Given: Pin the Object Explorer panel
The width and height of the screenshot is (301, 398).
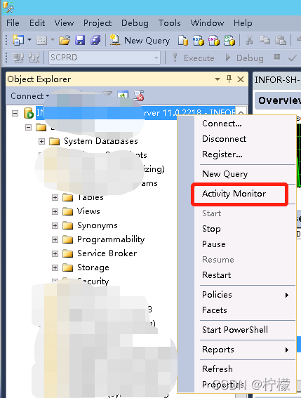Looking at the screenshot, I should click(229, 79).
